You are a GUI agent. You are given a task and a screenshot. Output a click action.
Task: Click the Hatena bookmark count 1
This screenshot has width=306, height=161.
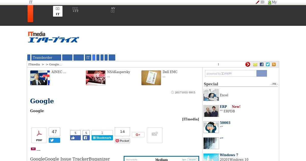[102, 133]
